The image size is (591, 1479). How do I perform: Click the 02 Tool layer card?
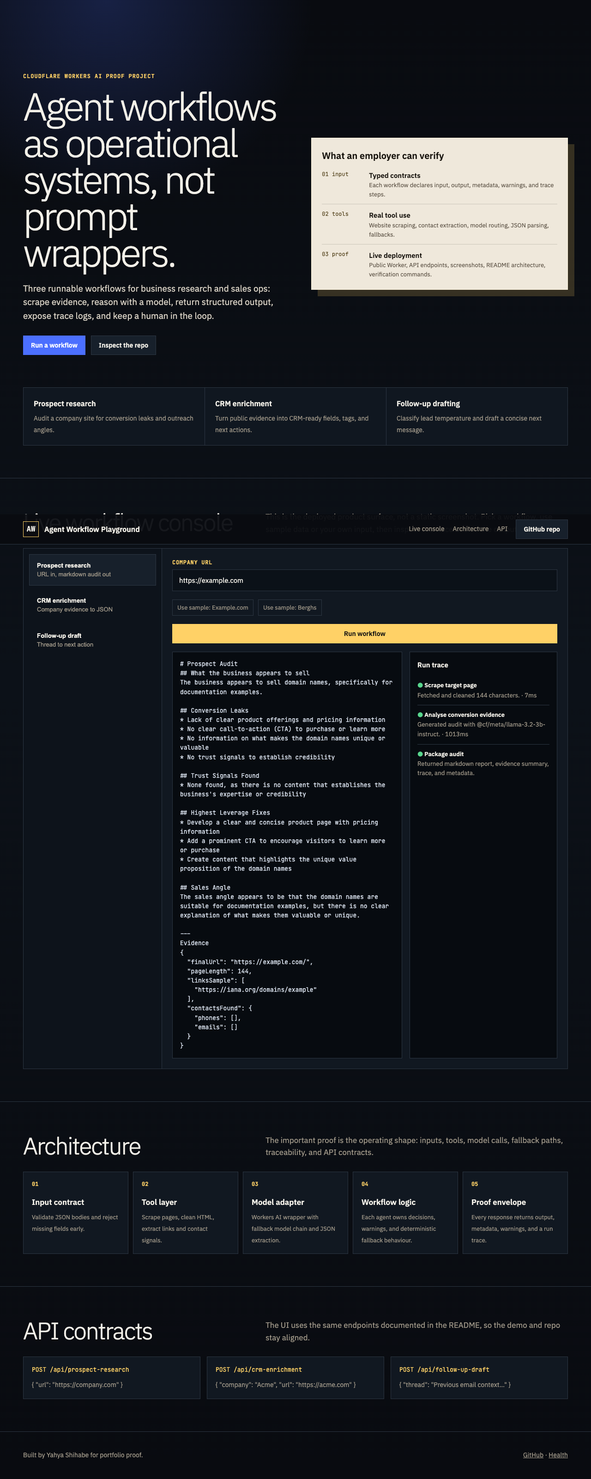[185, 1212]
